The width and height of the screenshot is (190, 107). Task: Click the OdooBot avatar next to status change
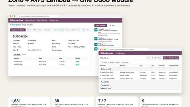pos(96,30)
